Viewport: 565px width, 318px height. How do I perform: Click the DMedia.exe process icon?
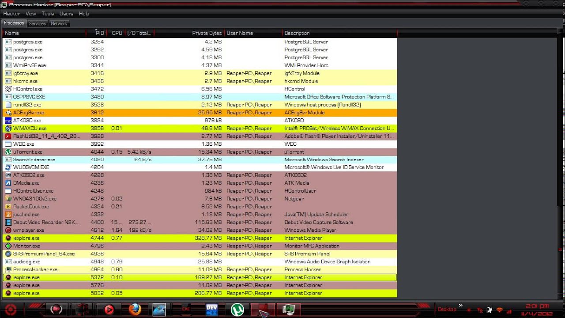coord(8,183)
